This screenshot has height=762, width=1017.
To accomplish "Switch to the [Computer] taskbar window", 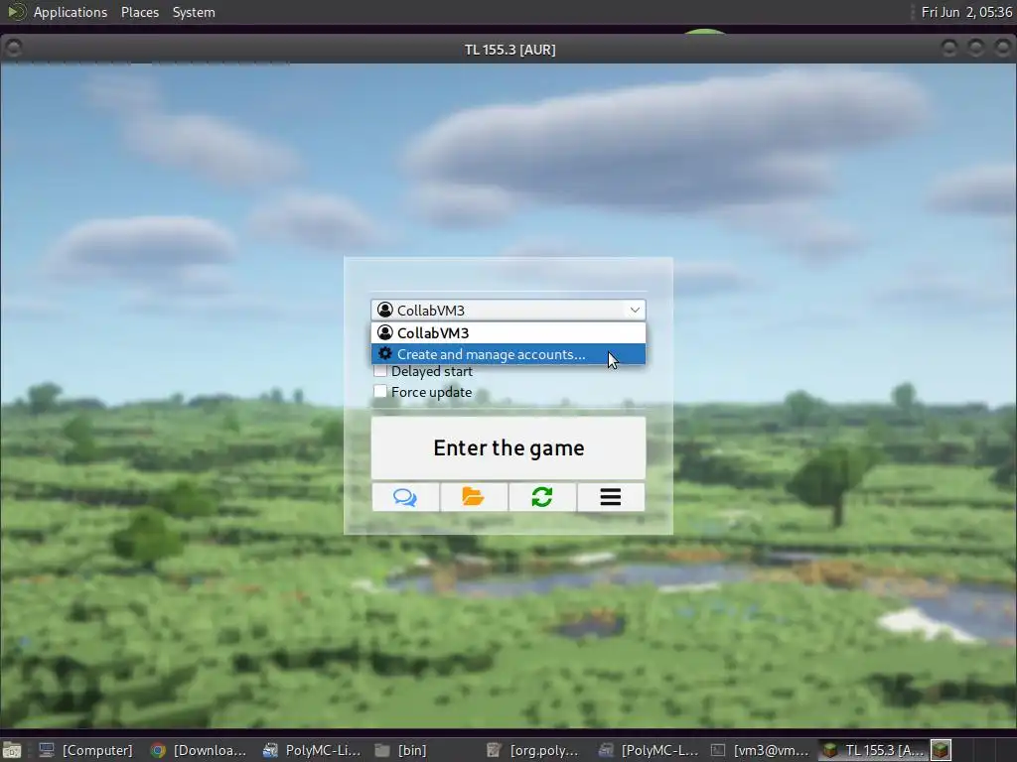I will tap(85, 750).
